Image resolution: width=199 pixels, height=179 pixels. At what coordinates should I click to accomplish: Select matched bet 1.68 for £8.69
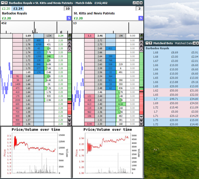point(172,53)
